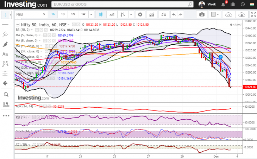
Task: Toggle visibility of Nifty 50 main series
Action: [x=74, y=25]
